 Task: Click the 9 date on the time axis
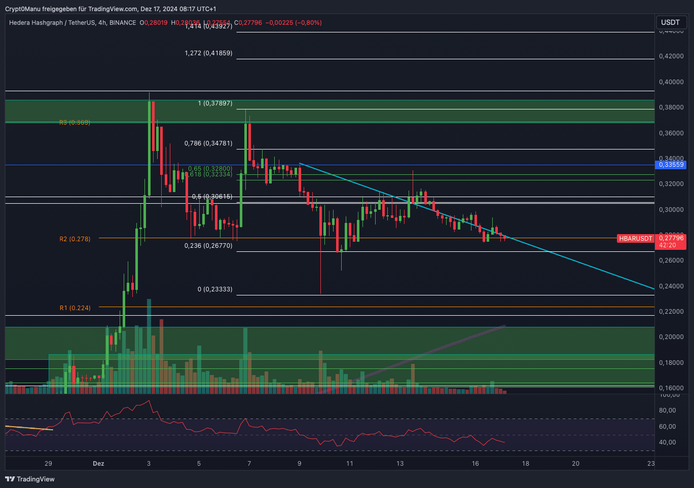click(300, 463)
